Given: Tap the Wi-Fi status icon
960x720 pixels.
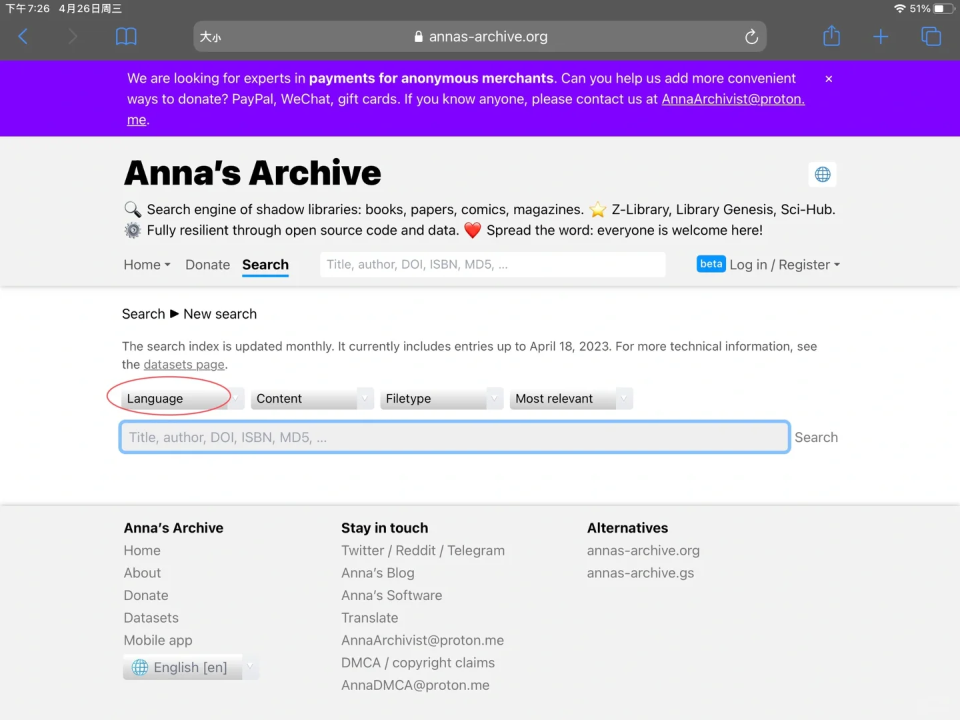Looking at the screenshot, I should [900, 9].
